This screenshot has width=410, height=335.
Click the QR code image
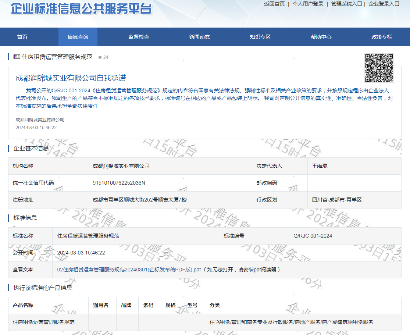click(x=379, y=68)
